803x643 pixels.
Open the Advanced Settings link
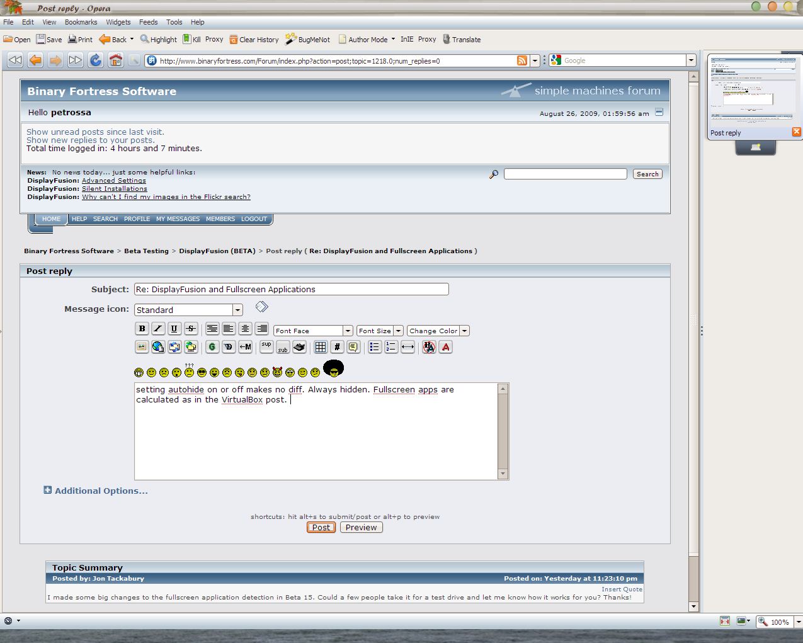click(114, 180)
